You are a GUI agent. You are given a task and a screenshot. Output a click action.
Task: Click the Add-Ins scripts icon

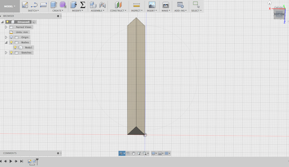click(x=180, y=5)
